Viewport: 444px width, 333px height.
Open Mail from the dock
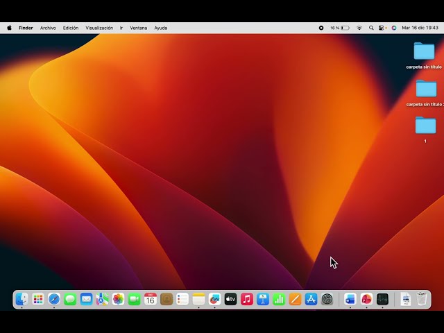pos(86,299)
